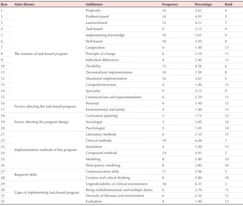Click the 'Percentage' column header
The image size is (243, 206).
(203, 5)
